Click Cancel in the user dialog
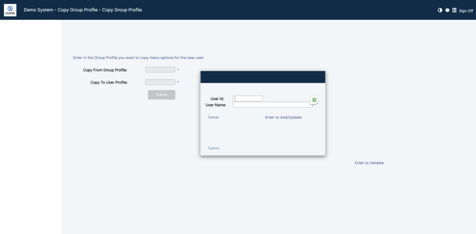The image size is (476, 234). click(213, 117)
